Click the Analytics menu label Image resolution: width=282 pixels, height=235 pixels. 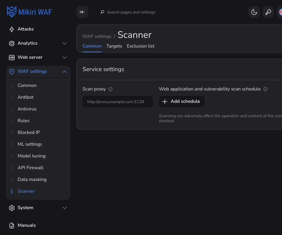[28, 43]
